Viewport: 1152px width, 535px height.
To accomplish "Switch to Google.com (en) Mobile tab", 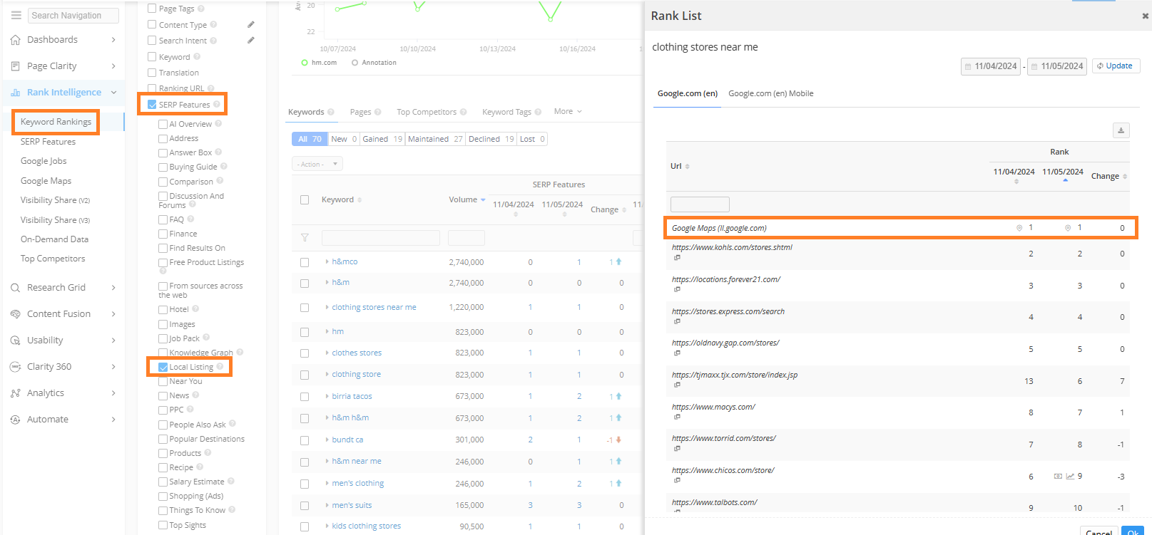I will (x=770, y=94).
